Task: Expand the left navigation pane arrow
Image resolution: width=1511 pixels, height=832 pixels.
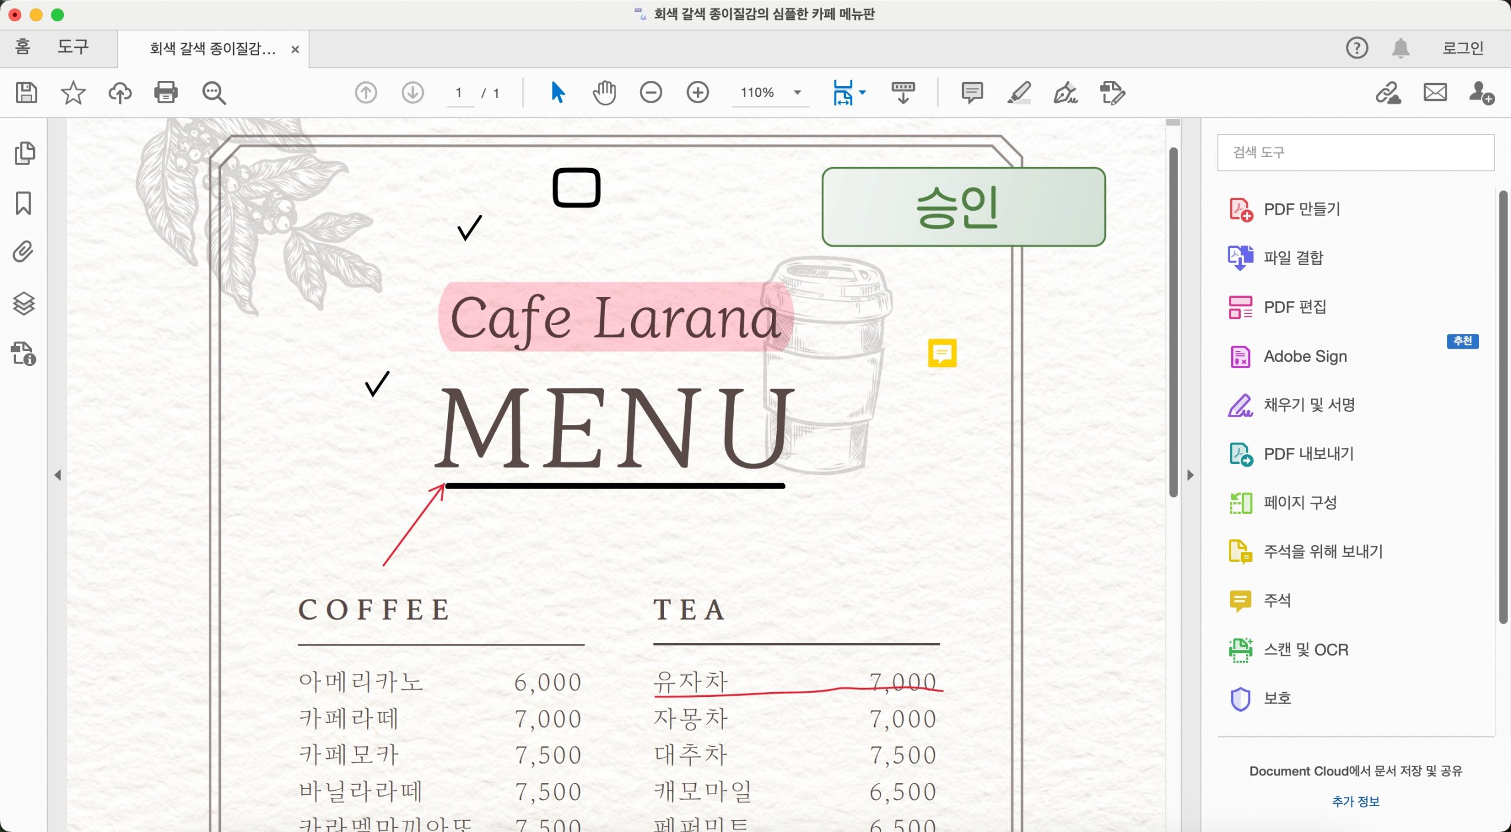Action: [x=57, y=475]
